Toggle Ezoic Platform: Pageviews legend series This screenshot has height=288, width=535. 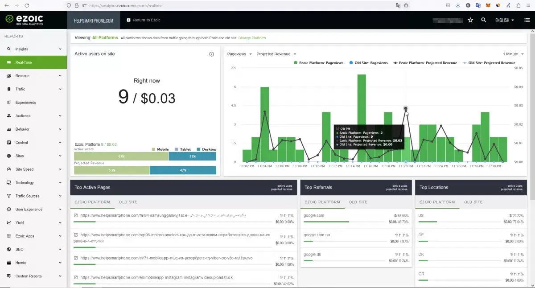[x=318, y=63]
